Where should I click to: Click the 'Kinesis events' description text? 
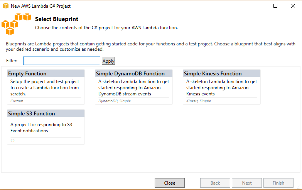200,94
